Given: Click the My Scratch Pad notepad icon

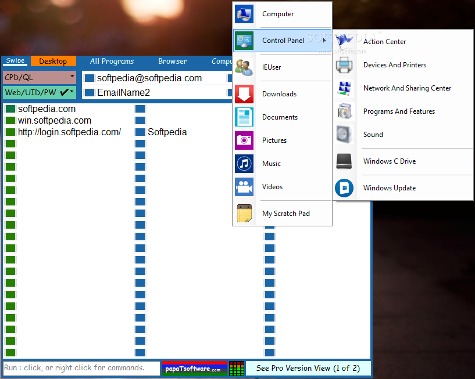Looking at the screenshot, I should point(244,213).
